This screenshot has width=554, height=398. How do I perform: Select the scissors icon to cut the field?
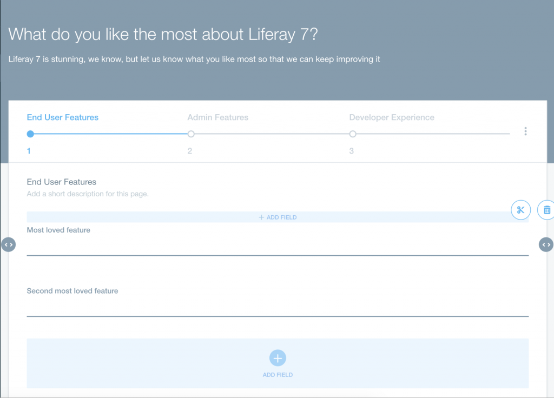[x=520, y=210]
